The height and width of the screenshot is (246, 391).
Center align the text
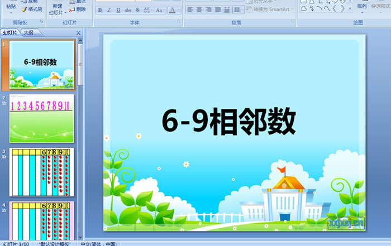199,9
